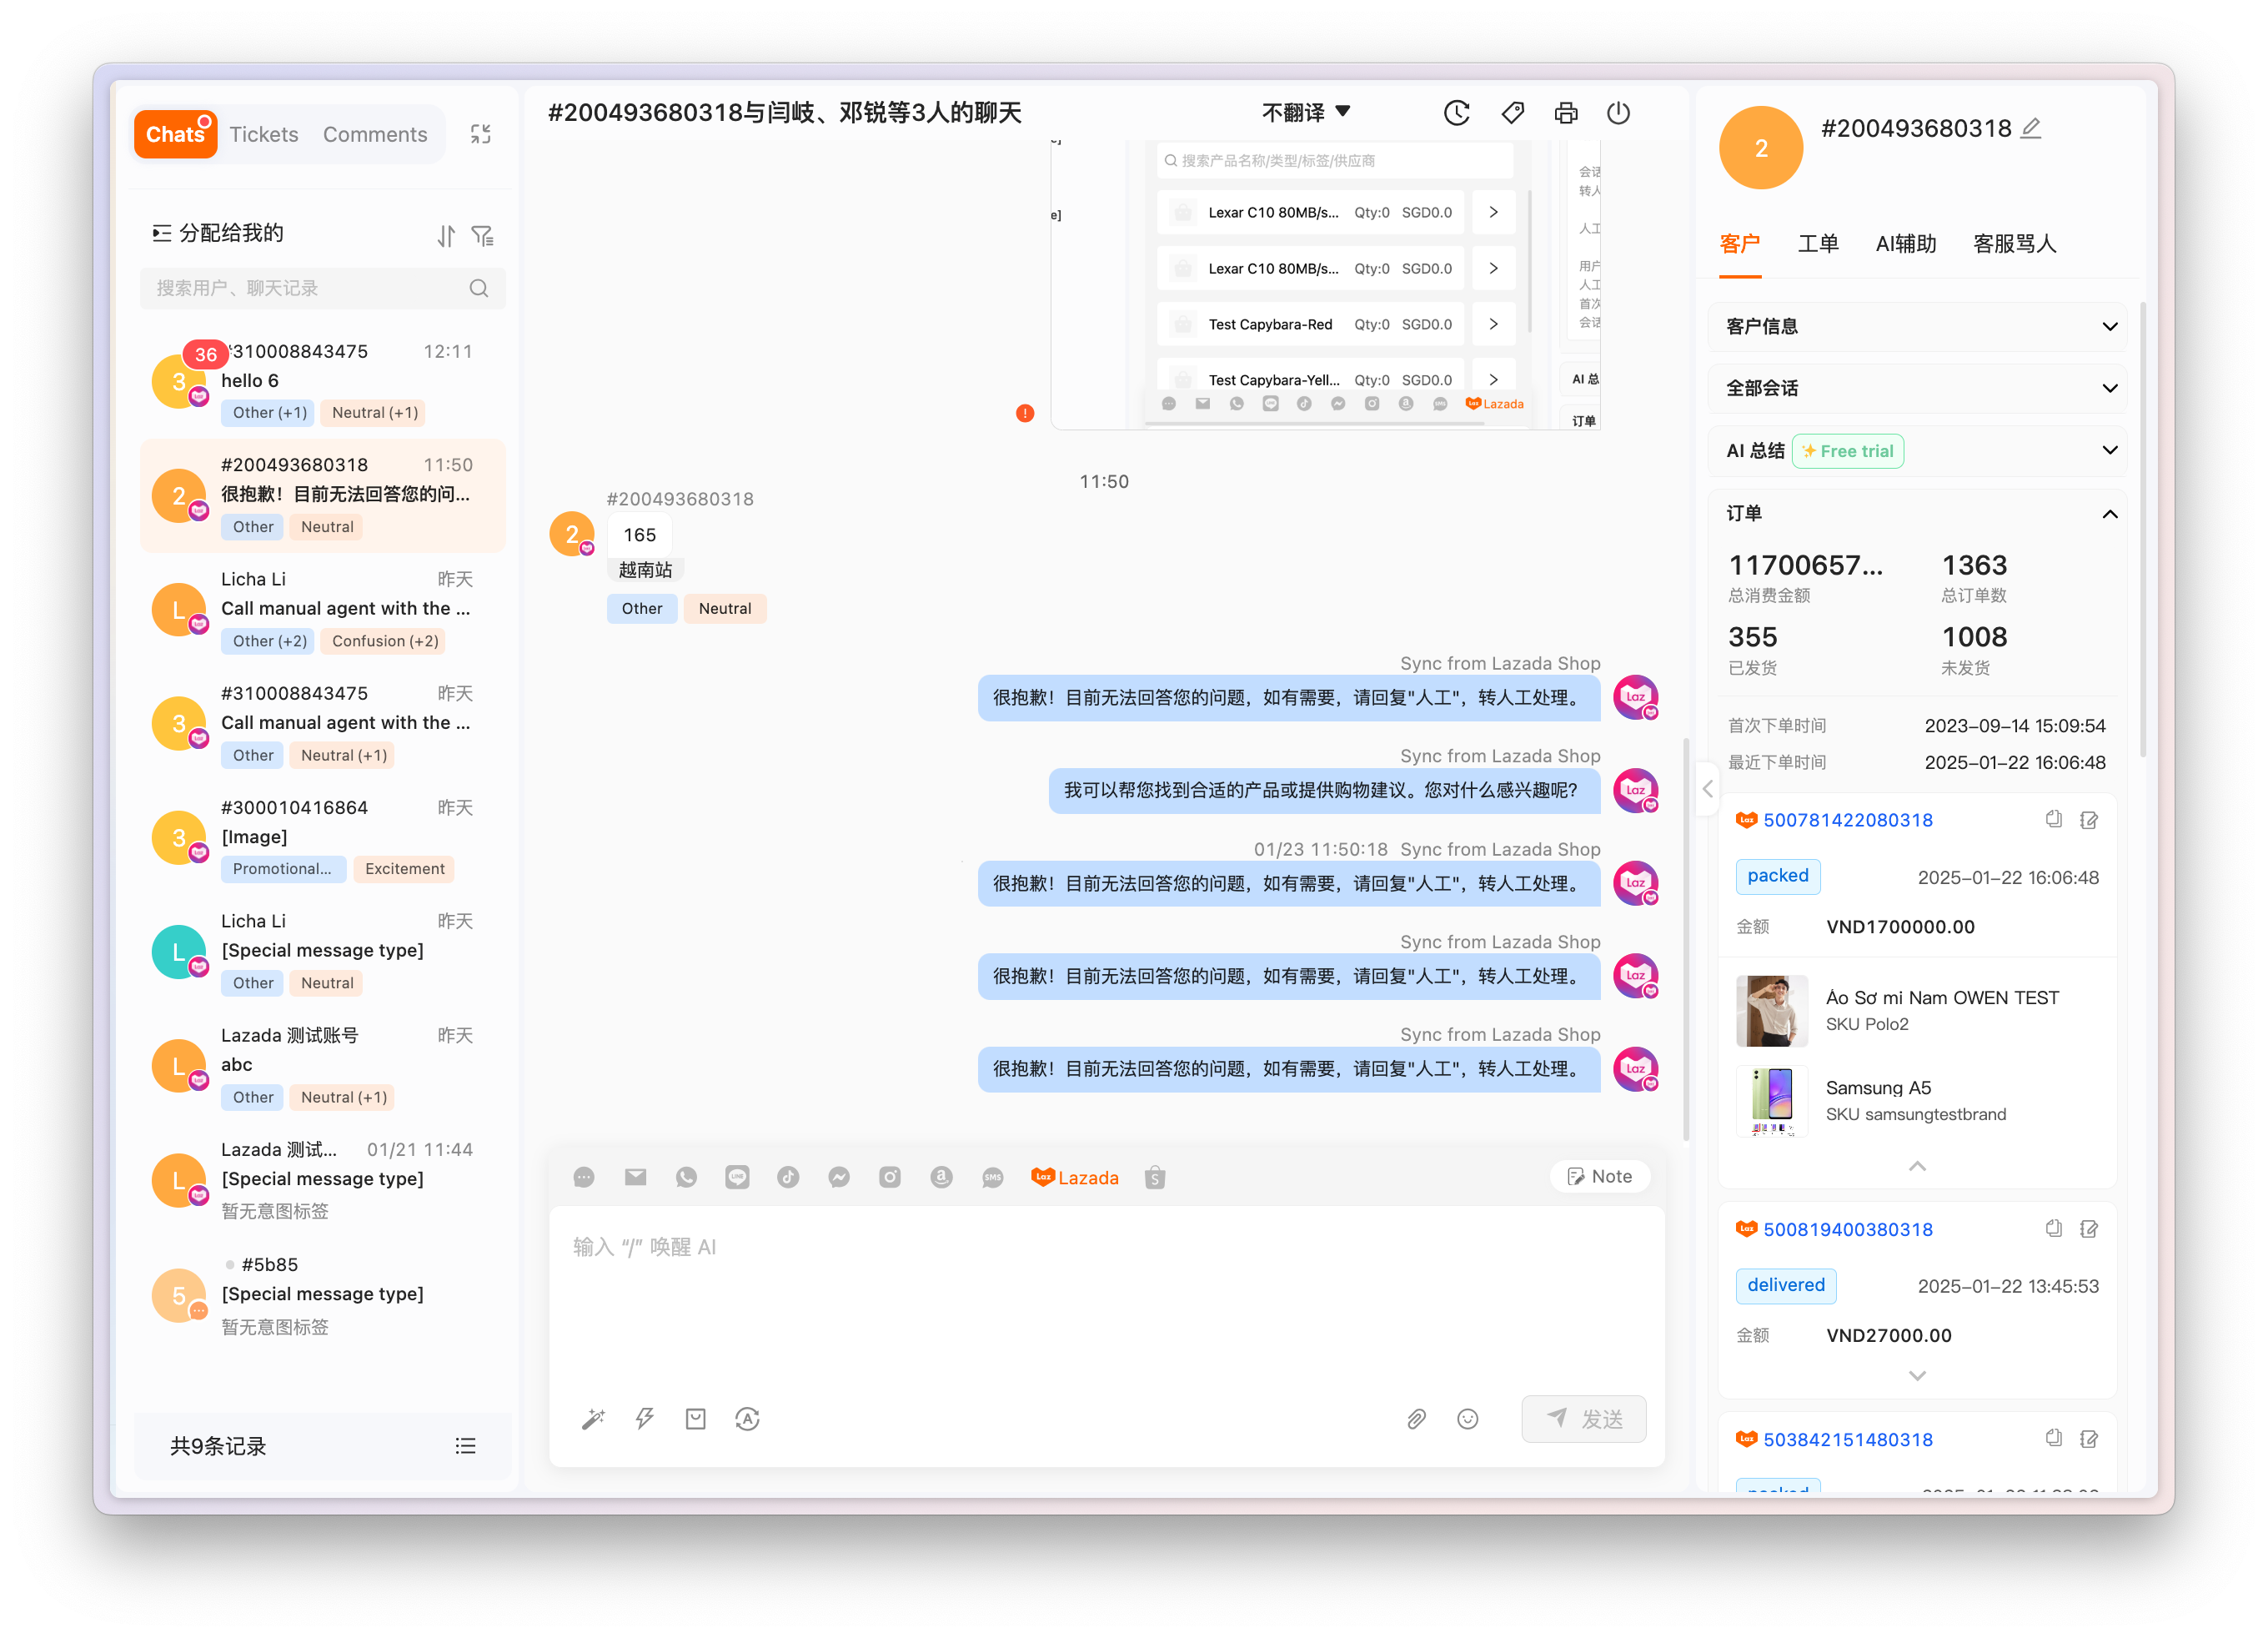
Task: Open the filter icon in chat list
Action: pos(482,235)
